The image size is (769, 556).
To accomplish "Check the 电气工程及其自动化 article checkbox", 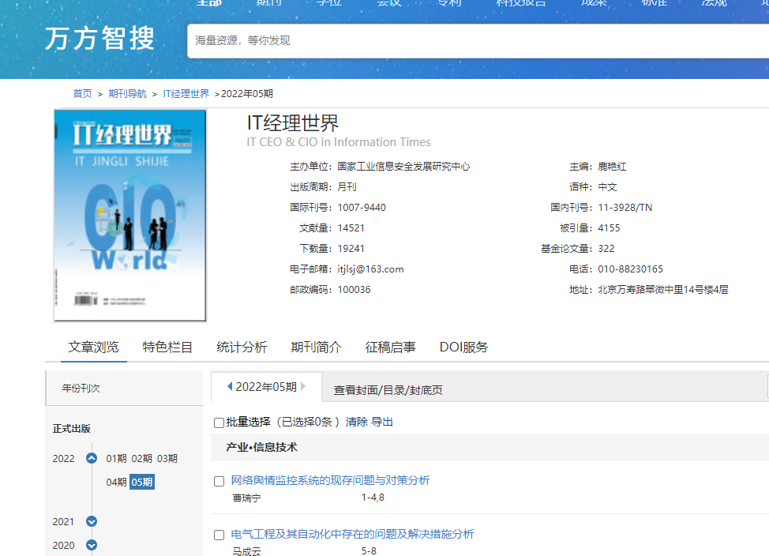I will [x=219, y=535].
